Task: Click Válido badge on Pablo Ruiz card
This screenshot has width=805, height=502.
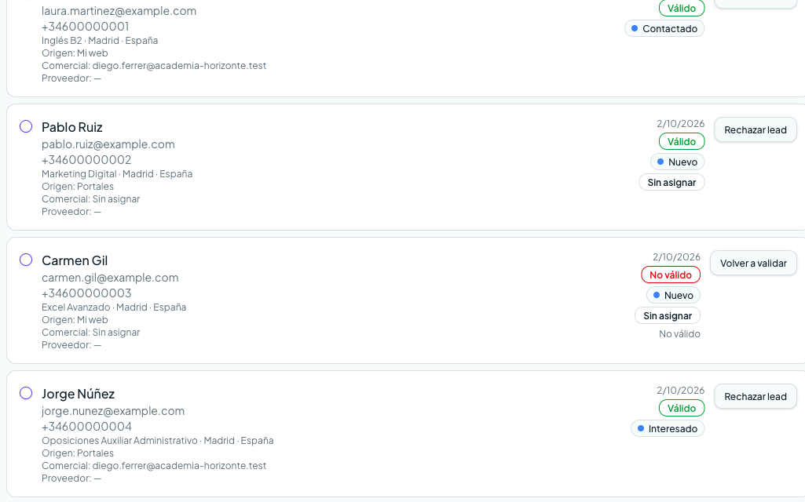Action: pyautogui.click(x=681, y=141)
